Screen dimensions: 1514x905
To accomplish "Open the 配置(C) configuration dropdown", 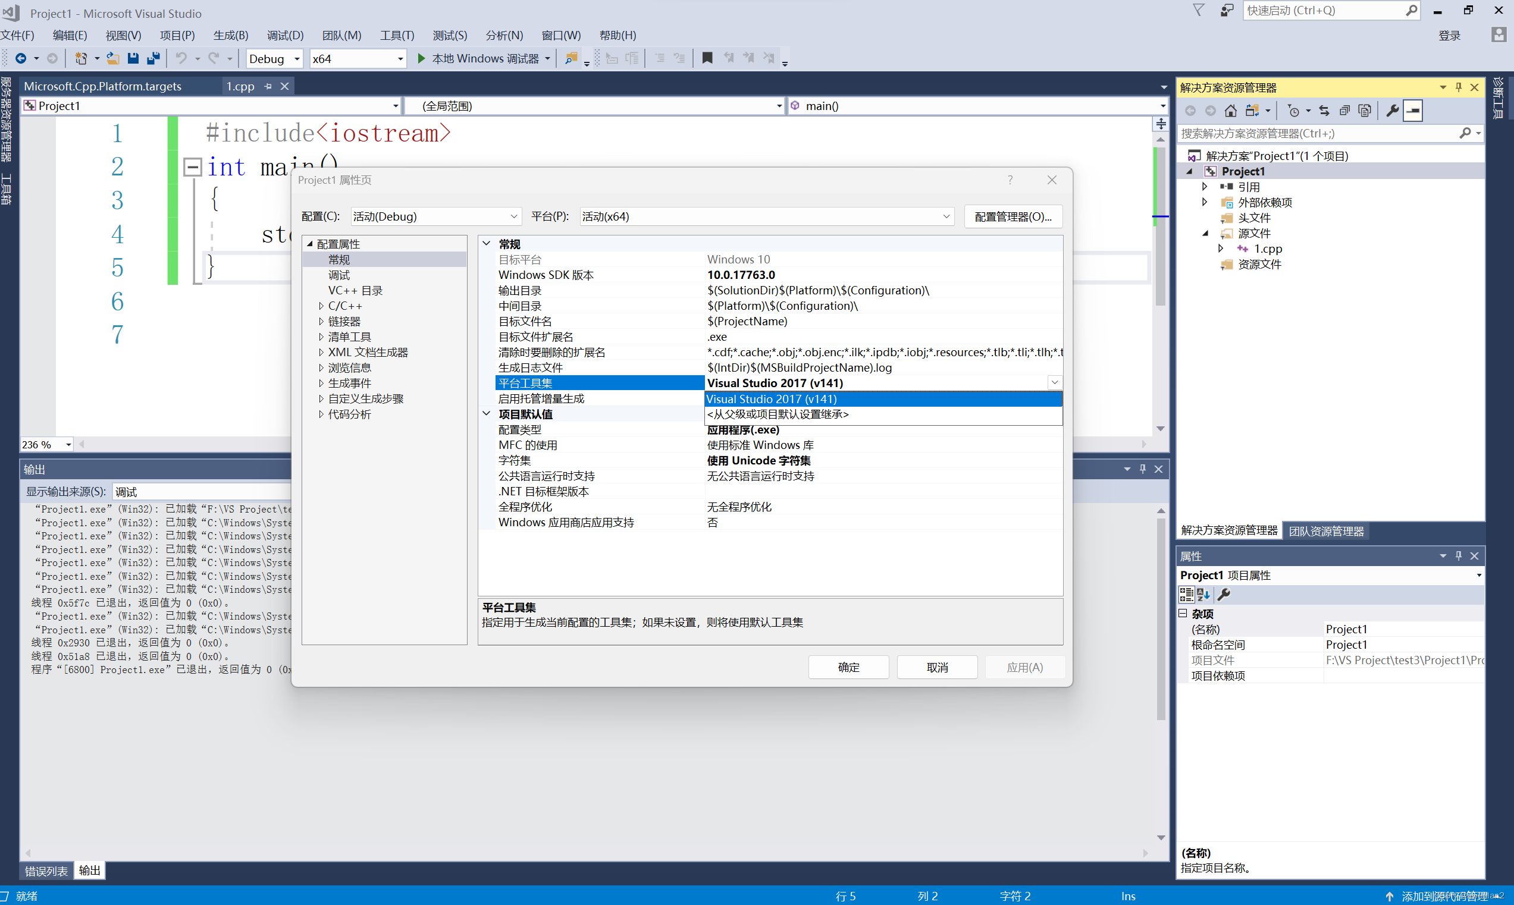I will click(435, 216).
